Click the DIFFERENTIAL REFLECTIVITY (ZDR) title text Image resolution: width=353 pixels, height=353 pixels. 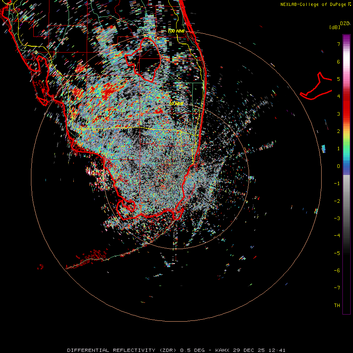pos(122,350)
